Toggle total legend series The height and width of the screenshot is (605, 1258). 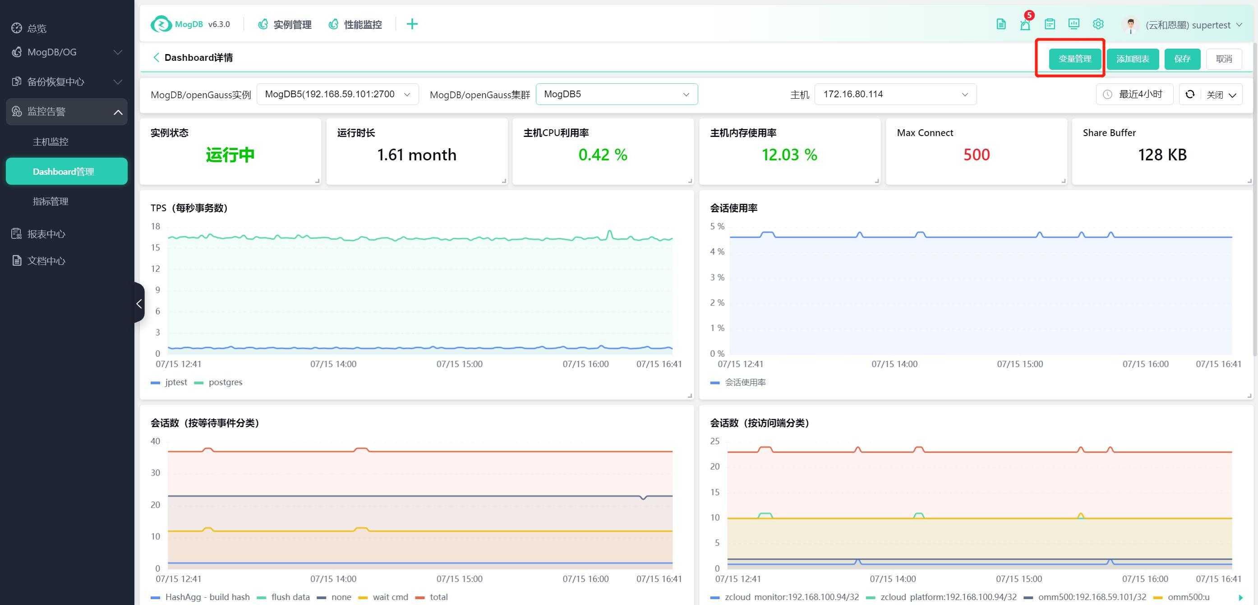[x=432, y=597]
